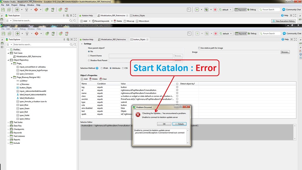Image resolution: width=302 pixels, height=170 pixels.
Task: Click the bug Debug-run icon in front window
Action: tap(207, 34)
